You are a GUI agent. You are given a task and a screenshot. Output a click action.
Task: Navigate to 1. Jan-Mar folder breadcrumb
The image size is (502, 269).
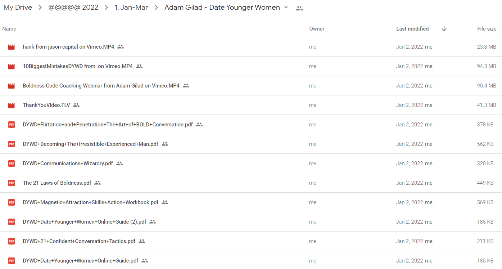131,8
